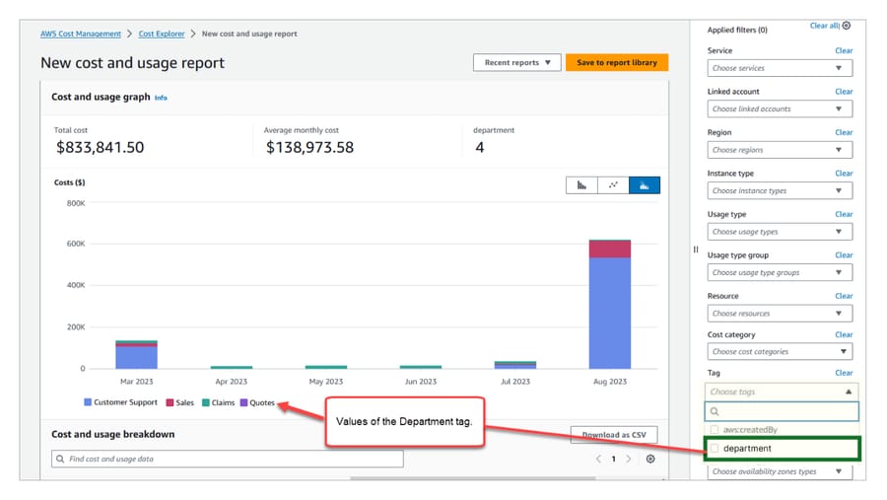Clear the Region filter
This screenshot has height=500, width=887.
(844, 132)
